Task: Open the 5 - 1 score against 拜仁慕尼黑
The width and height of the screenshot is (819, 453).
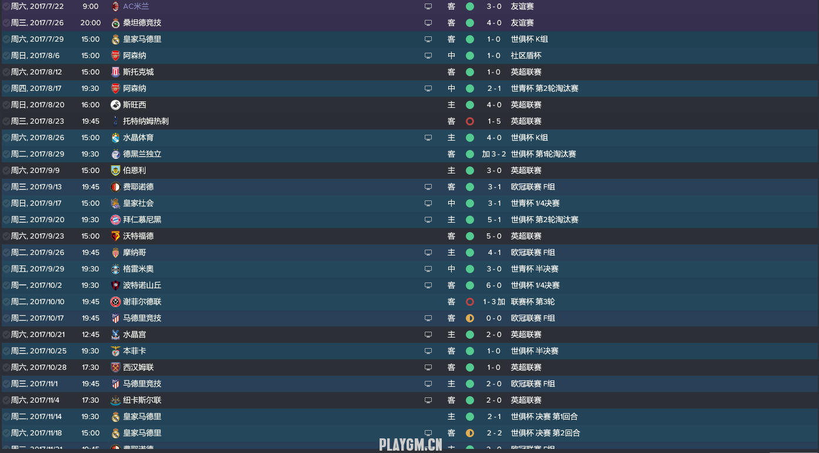Action: tap(494, 220)
